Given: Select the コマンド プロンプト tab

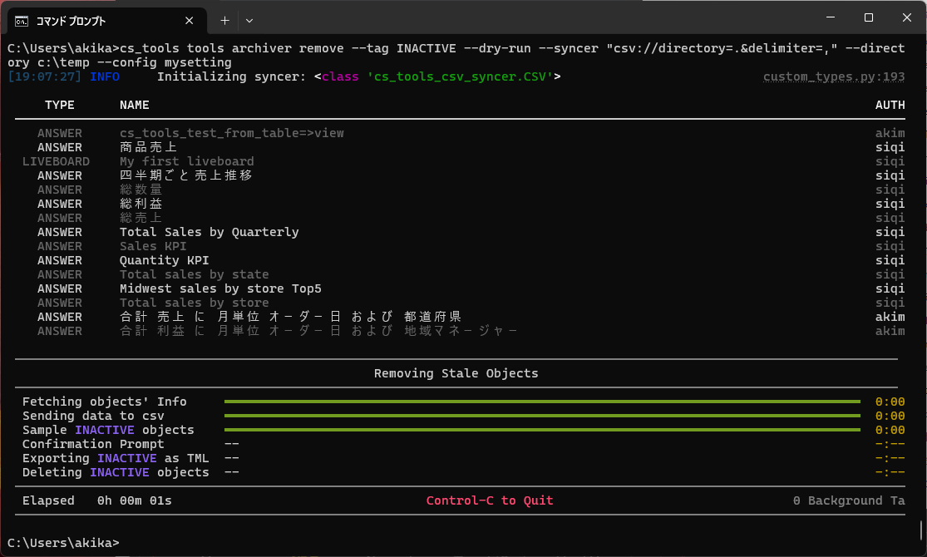Looking at the screenshot, I should (x=91, y=20).
